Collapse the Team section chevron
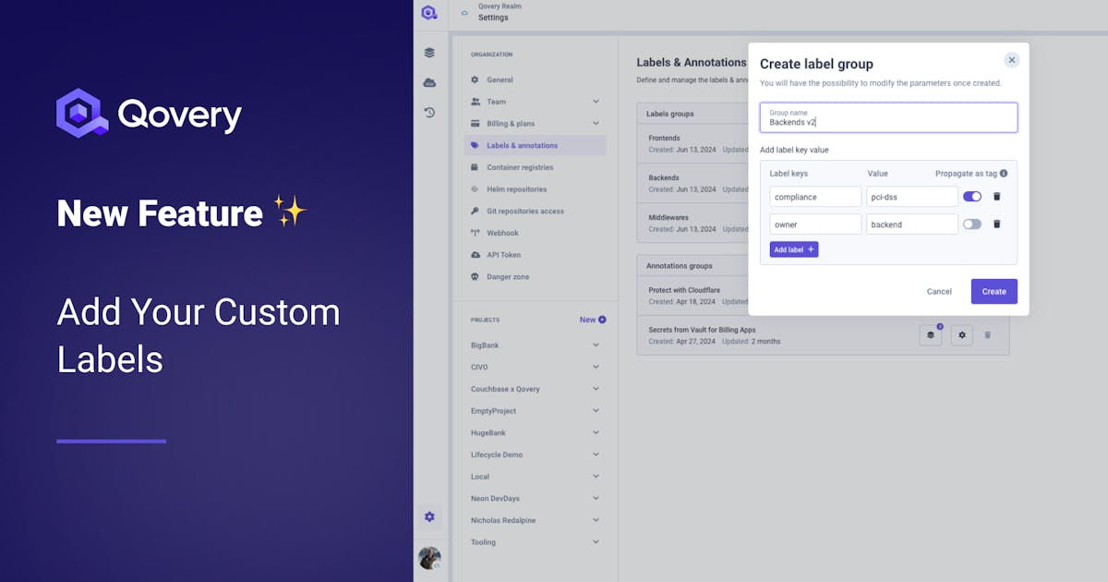This screenshot has height=582, width=1108. [596, 102]
